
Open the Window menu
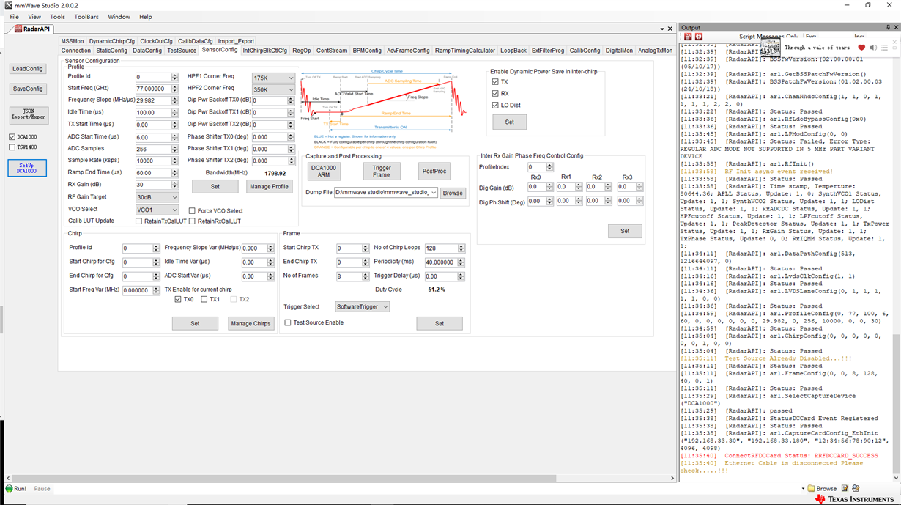pyautogui.click(x=119, y=17)
